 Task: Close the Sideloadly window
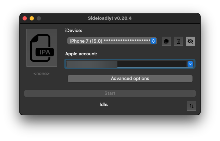(x=25, y=18)
